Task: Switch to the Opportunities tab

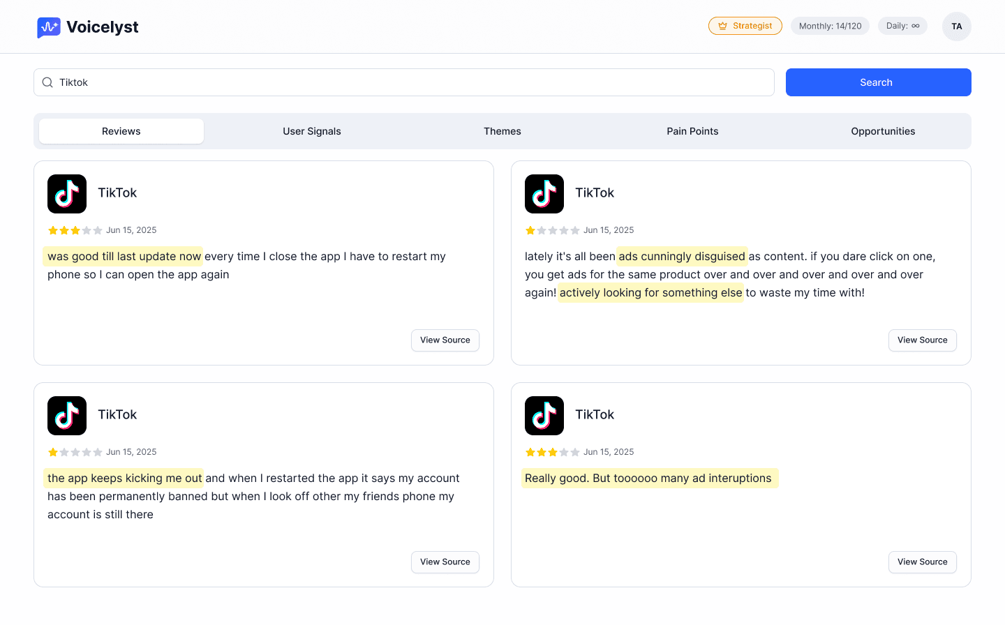Action: tap(883, 131)
